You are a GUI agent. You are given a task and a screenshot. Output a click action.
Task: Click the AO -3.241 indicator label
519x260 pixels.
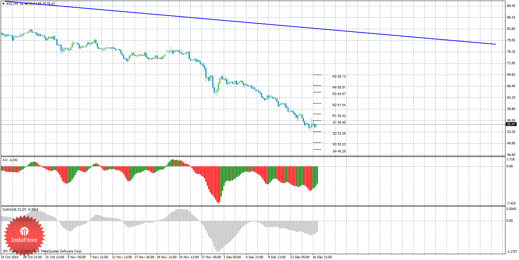pyautogui.click(x=10, y=160)
